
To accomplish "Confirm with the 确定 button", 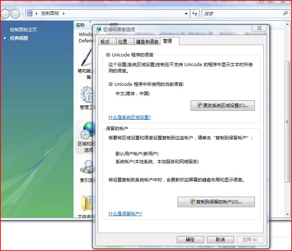I will [x=190, y=239].
